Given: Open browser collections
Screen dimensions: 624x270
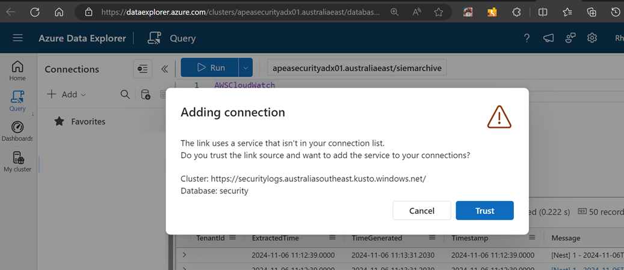Looking at the screenshot, I should click(x=592, y=13).
